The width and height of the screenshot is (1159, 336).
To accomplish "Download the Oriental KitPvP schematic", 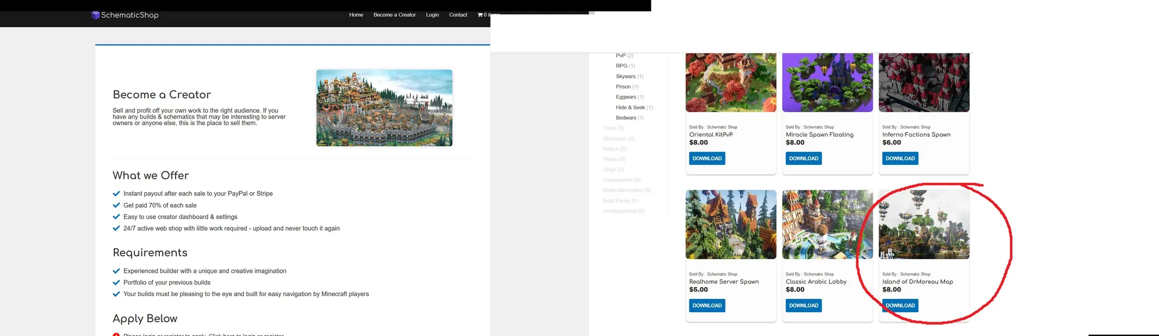I will 707,158.
